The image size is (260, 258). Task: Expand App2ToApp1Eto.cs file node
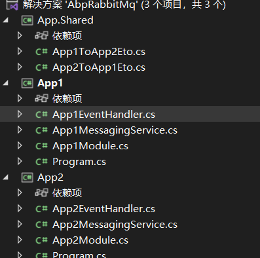(20, 67)
